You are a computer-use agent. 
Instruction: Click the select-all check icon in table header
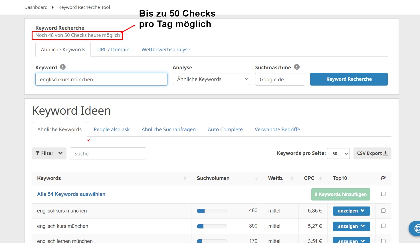(383, 178)
